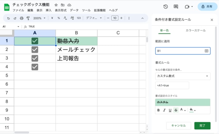Apply percent format
The image size is (219, 134).
click(x=59, y=18)
